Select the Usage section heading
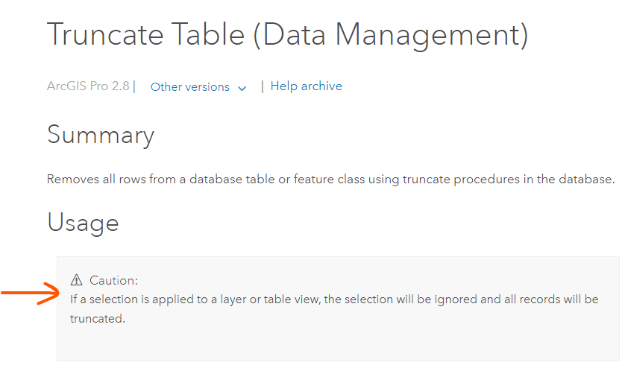Screen dimensions: 625x371 pos(83,222)
